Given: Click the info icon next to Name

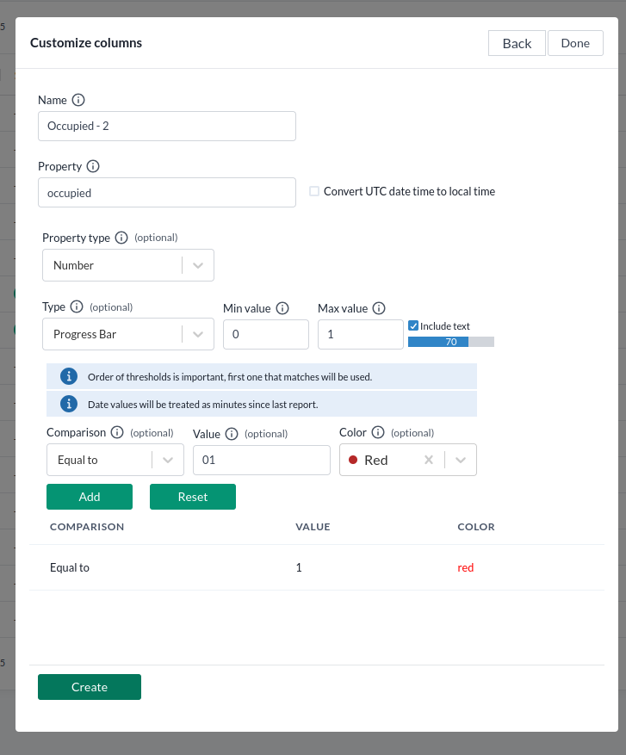Looking at the screenshot, I should (x=78, y=100).
